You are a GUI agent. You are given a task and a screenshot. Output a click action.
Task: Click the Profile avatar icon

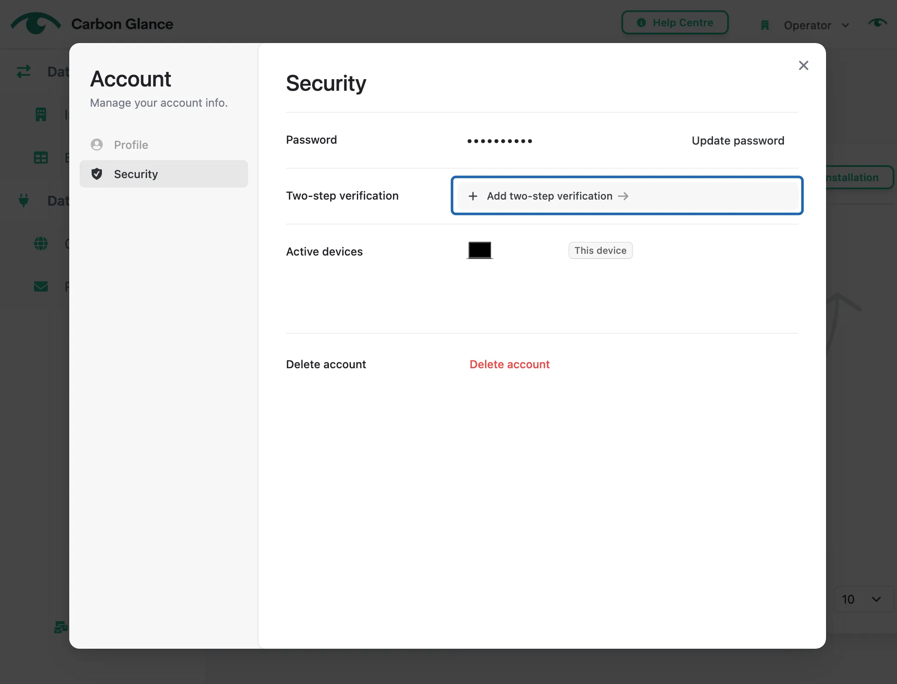[97, 145]
